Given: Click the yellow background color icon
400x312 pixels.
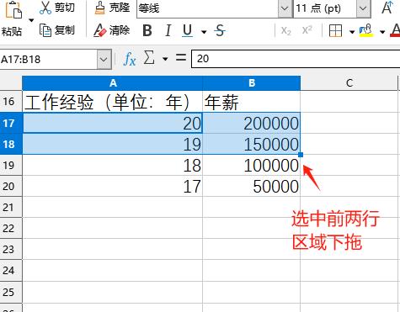Looking at the screenshot, I should (366, 30).
